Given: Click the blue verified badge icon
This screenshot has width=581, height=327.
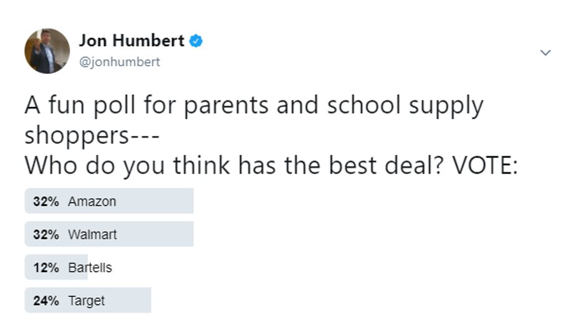Looking at the screenshot, I should pos(196,41).
